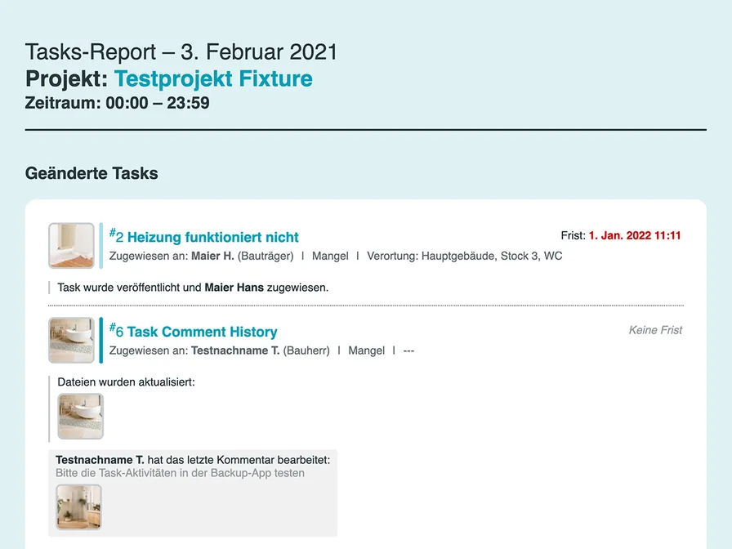Image resolution: width=732 pixels, height=549 pixels.
Task: Click Verortung: Hauptgebäude, Stock 3, WC
Action: click(465, 256)
